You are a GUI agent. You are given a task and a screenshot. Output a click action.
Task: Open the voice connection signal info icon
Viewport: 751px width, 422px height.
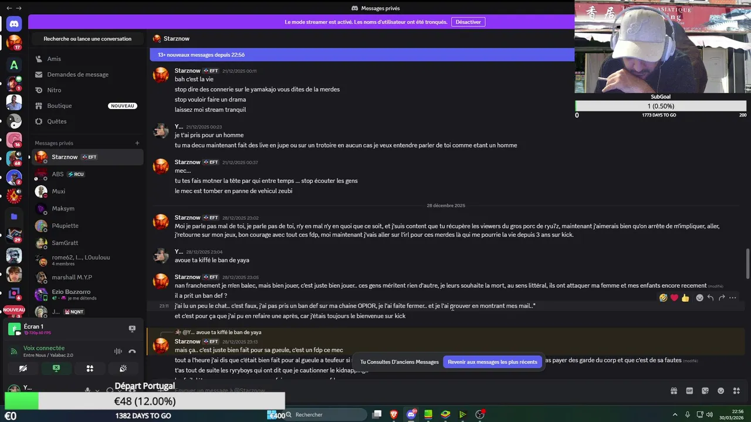14,352
